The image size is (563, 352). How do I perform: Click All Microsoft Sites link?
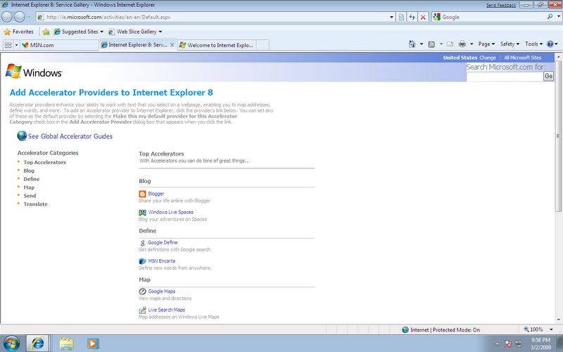point(522,58)
